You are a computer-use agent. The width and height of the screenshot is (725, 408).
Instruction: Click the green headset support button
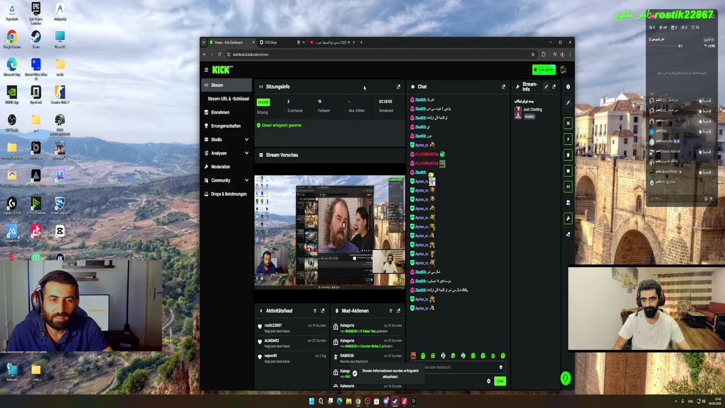(565, 378)
